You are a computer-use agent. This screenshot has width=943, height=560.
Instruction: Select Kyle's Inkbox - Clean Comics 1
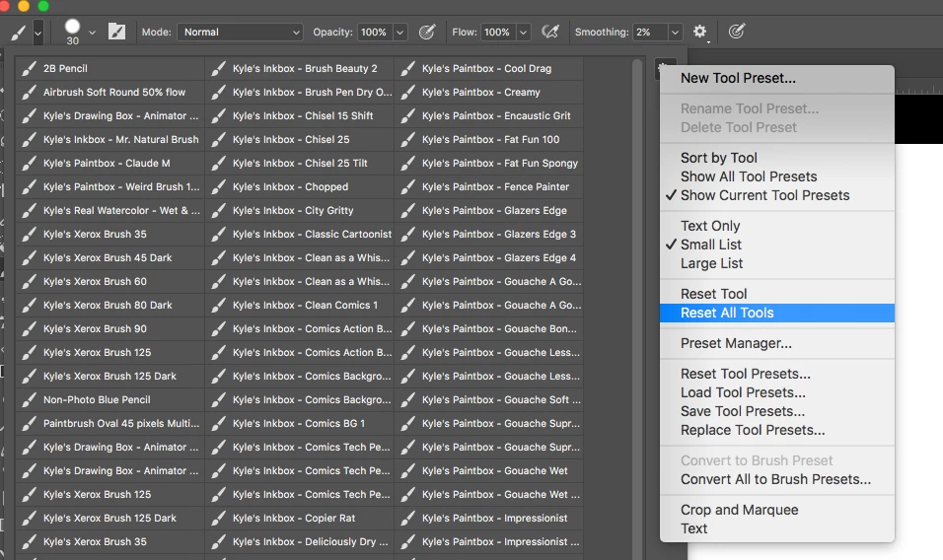tap(300, 306)
